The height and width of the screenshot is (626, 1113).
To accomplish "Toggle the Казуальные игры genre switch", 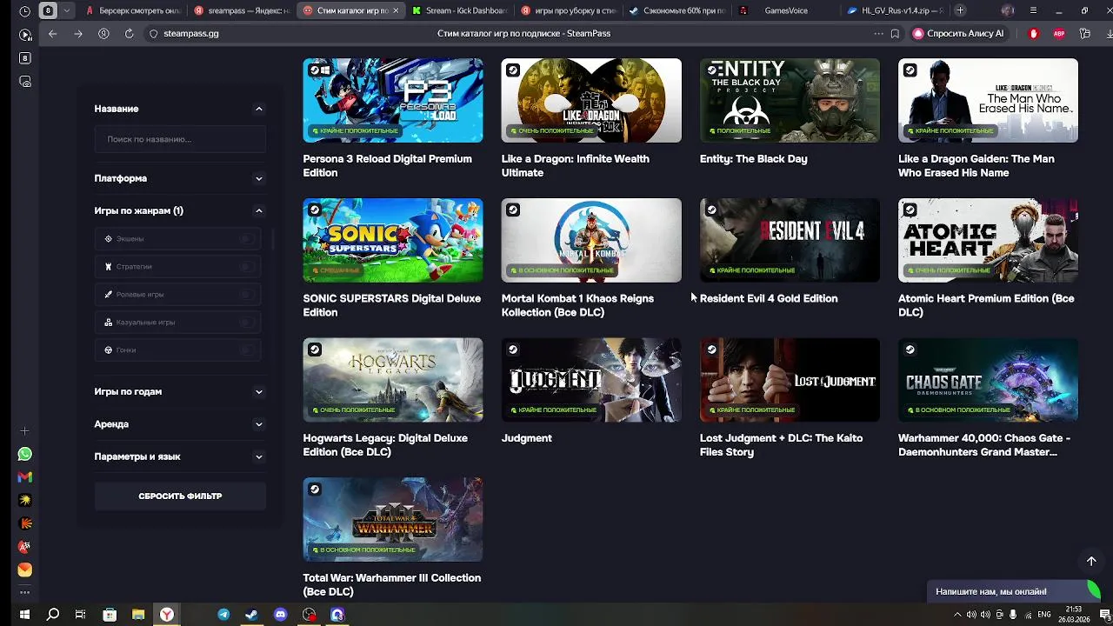I will click(x=249, y=322).
